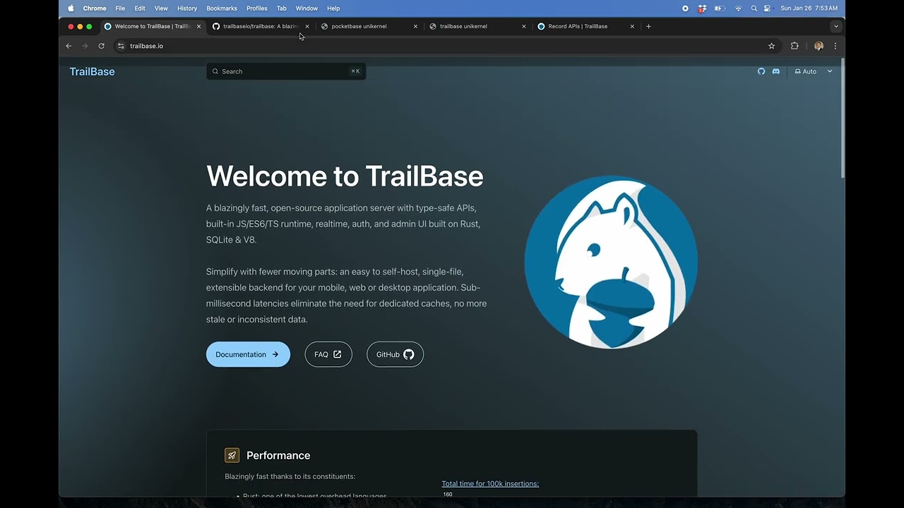This screenshot has width=904, height=508.
Task: Click the site info icon in address bar
Action: click(x=121, y=46)
